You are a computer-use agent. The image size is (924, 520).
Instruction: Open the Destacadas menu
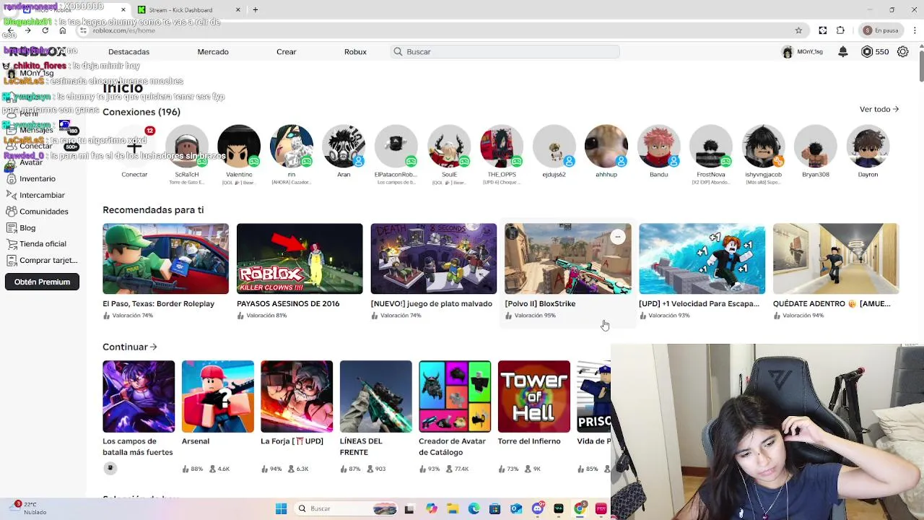[x=128, y=52]
